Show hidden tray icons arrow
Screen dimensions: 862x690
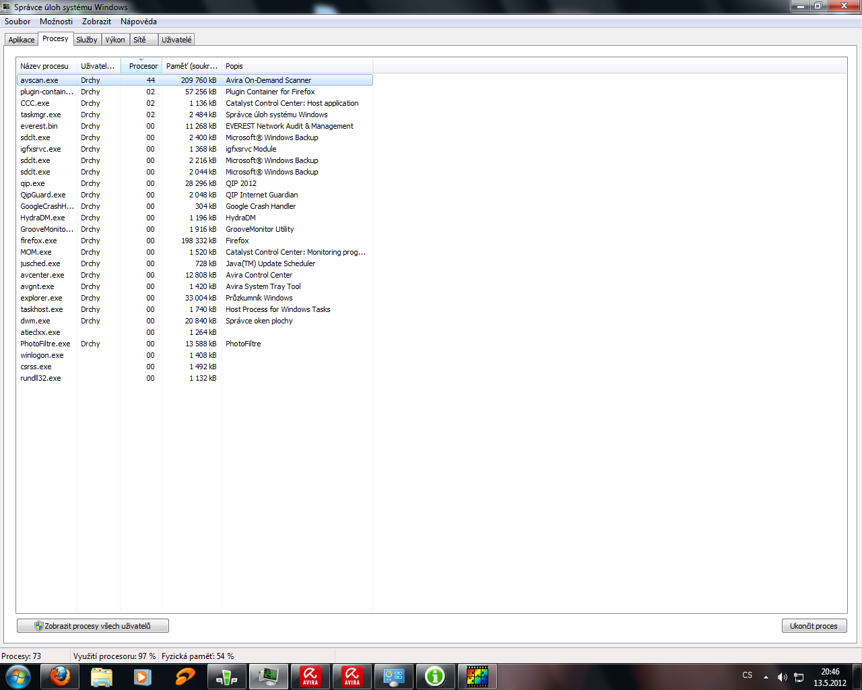766,677
